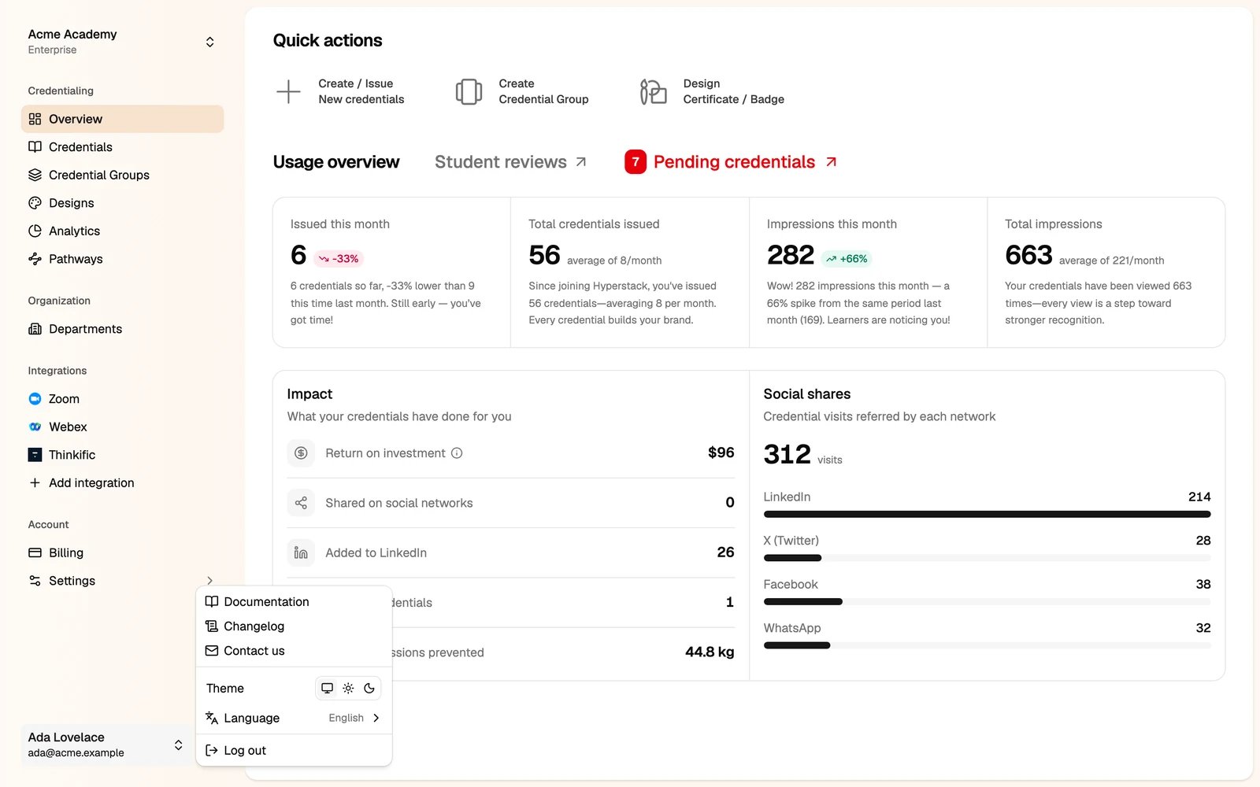Click the Webex integration icon
The image size is (1260, 787).
tap(35, 427)
